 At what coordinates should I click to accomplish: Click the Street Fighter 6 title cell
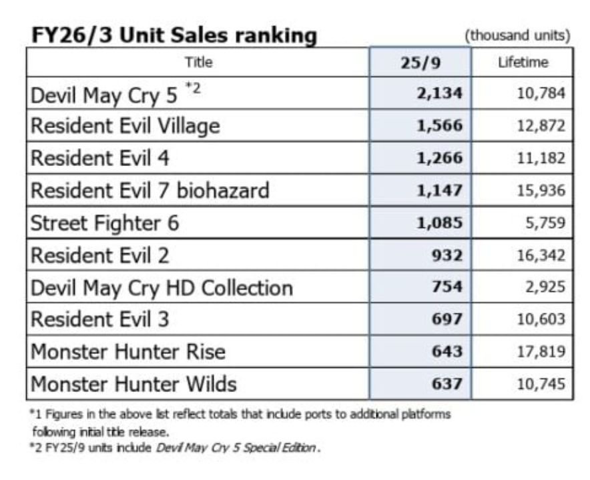(x=105, y=223)
